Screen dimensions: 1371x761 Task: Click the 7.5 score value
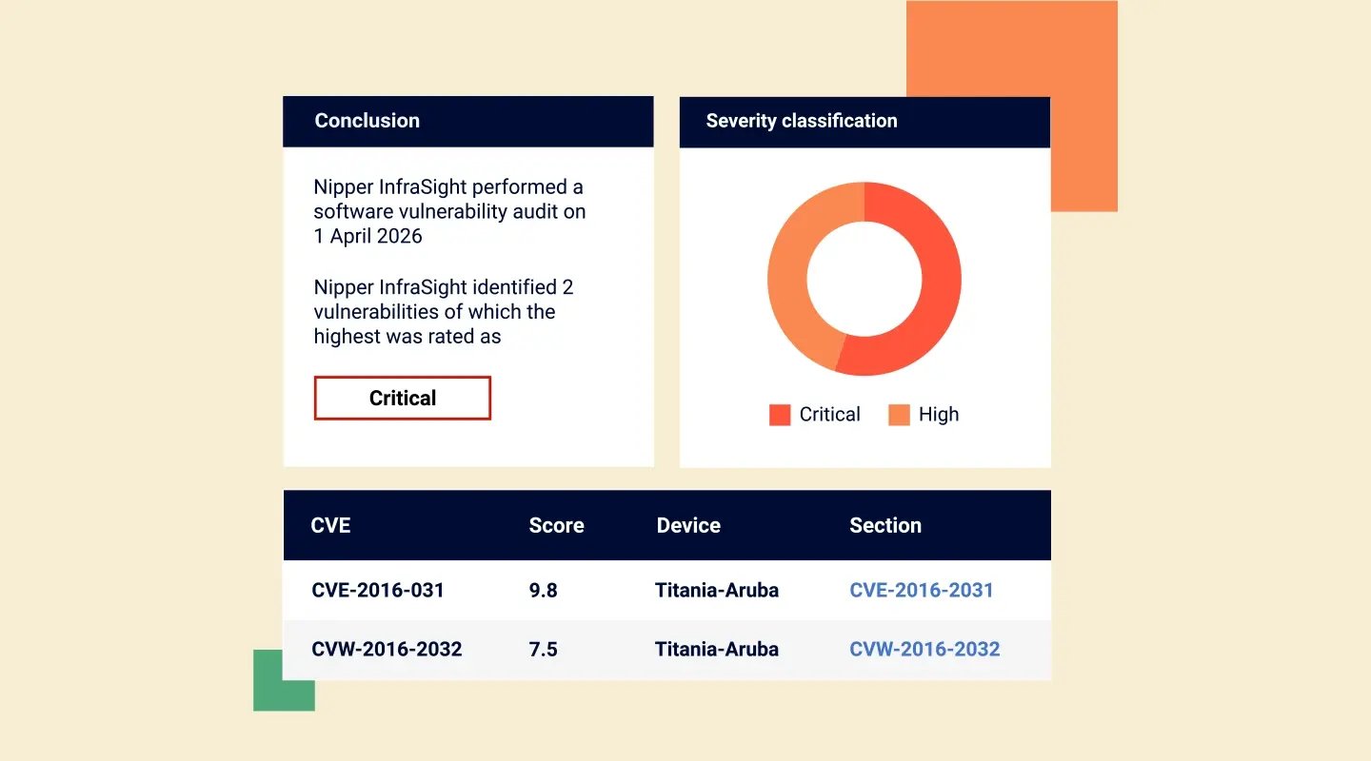543,649
